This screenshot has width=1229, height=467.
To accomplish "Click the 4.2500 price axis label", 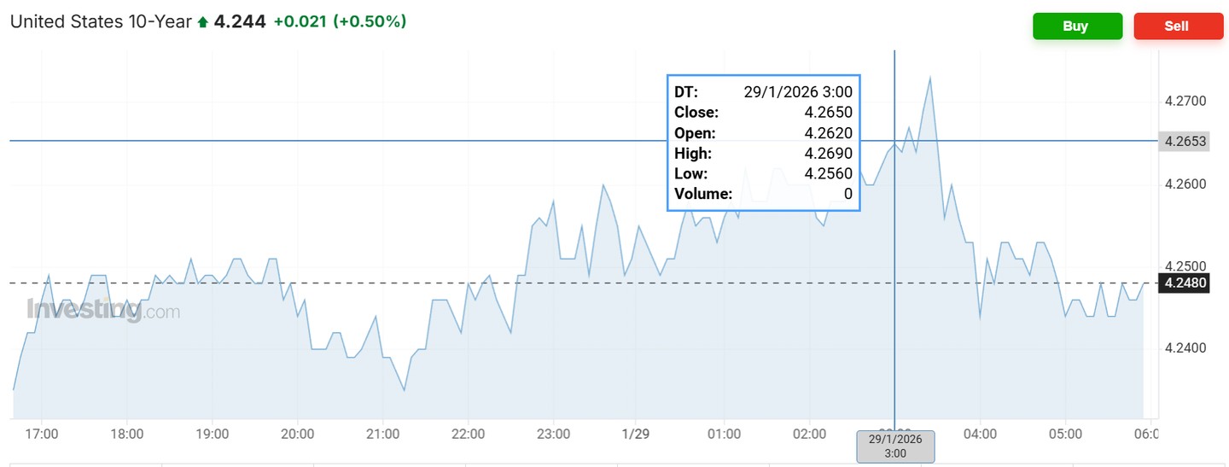I will 1185,266.
